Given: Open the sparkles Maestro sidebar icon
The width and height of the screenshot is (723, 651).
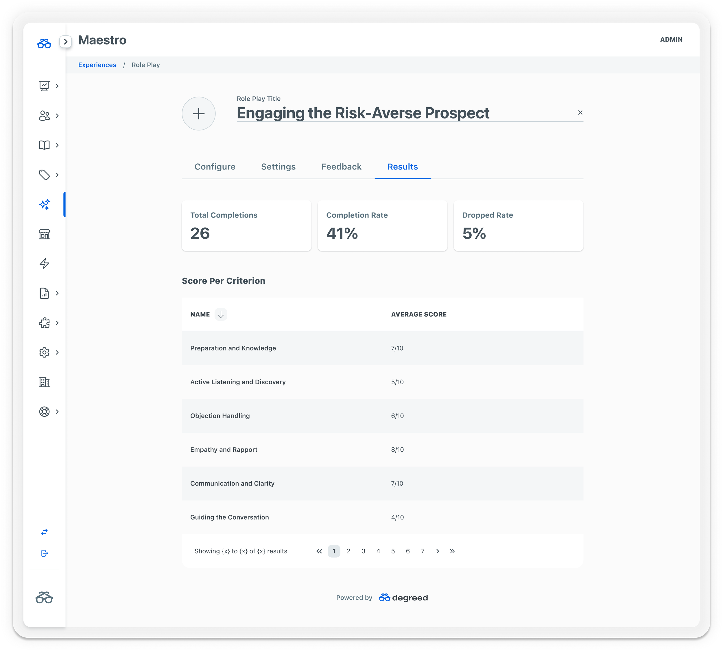Looking at the screenshot, I should 44,204.
